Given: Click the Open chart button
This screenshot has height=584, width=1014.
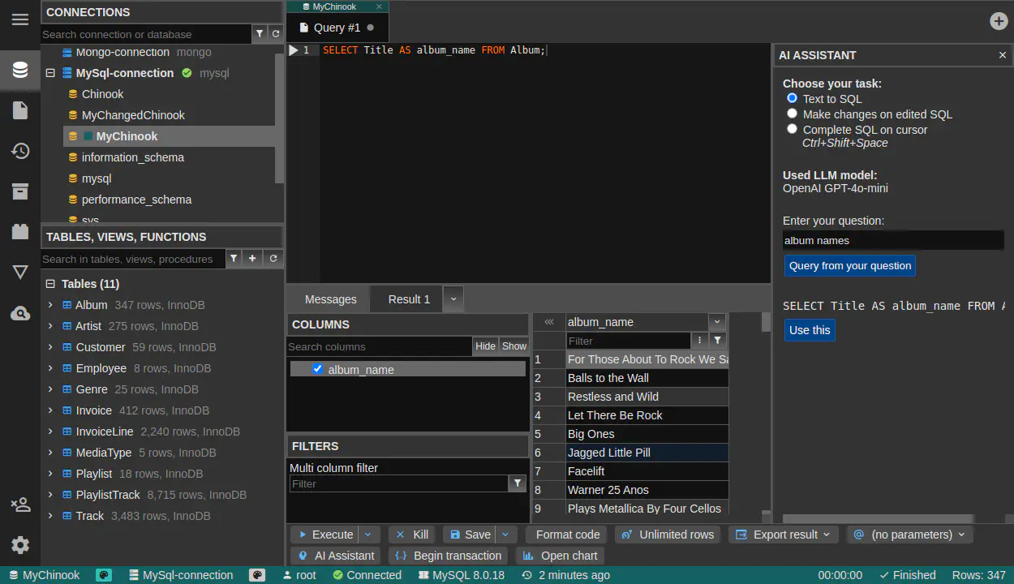Looking at the screenshot, I should point(561,556).
